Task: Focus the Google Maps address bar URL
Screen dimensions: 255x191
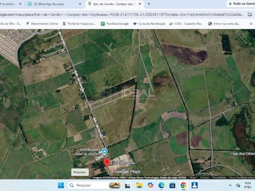Action: [122, 15]
